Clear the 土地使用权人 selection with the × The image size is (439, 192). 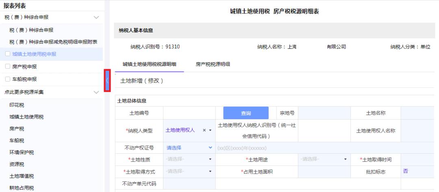pyautogui.click(x=204, y=130)
